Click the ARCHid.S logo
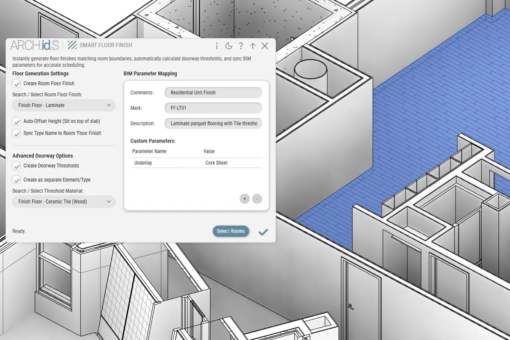Image resolution: width=510 pixels, height=340 pixels. [x=35, y=45]
